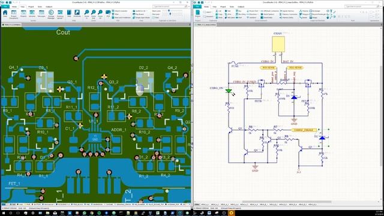Select the Net Label tool
Image resolution: width=384 pixels, height=216 pixels.
pos(229,17)
